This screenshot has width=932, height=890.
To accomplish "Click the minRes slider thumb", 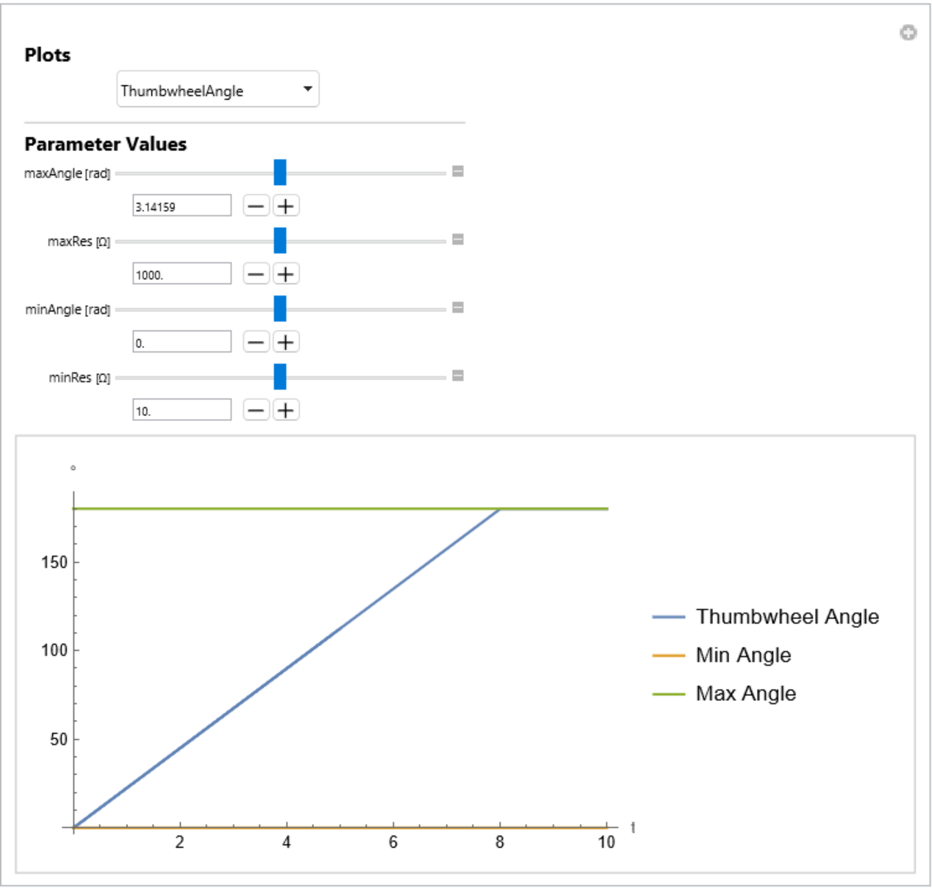I will [x=280, y=376].
